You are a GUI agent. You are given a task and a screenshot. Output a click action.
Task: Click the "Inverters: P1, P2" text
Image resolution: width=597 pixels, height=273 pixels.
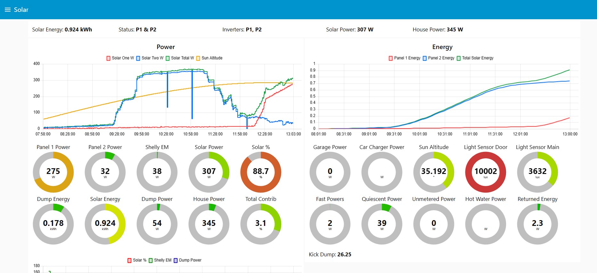tap(242, 29)
